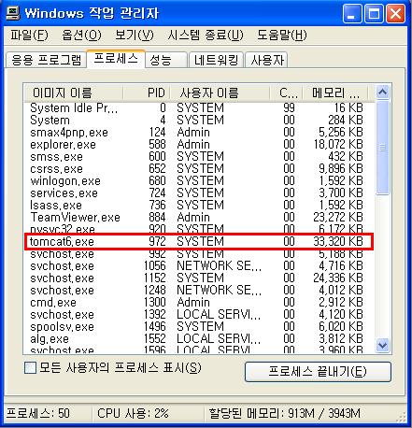
Task: Open the 파일(F) menu
Action: pos(29,35)
